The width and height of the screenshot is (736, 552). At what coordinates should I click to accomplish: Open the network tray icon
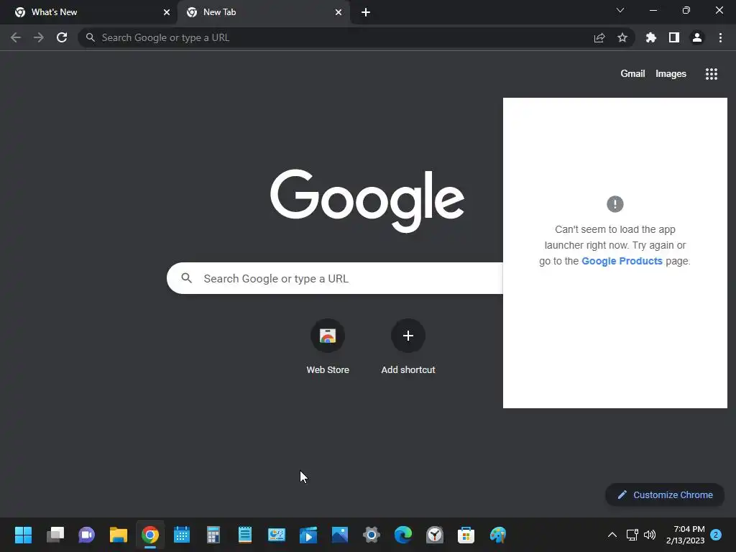pos(632,535)
